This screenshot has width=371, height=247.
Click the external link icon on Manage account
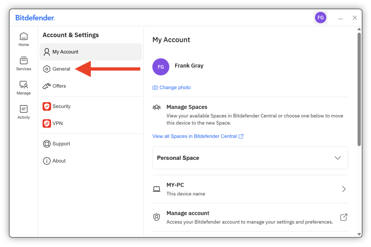(344, 217)
